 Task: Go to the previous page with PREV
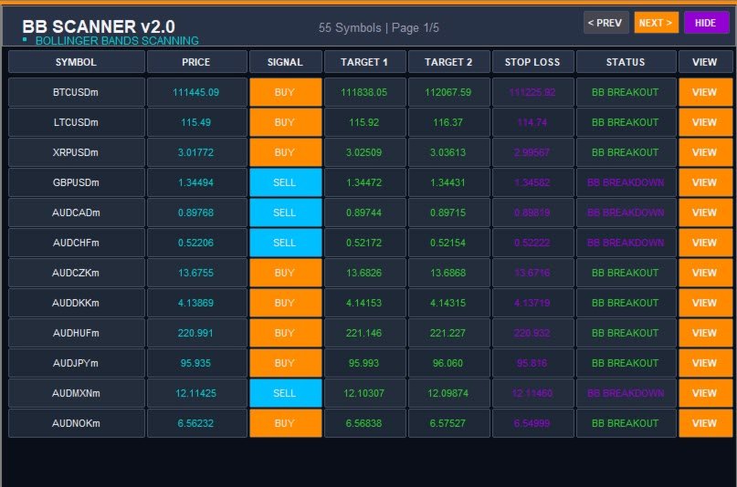pyautogui.click(x=605, y=23)
